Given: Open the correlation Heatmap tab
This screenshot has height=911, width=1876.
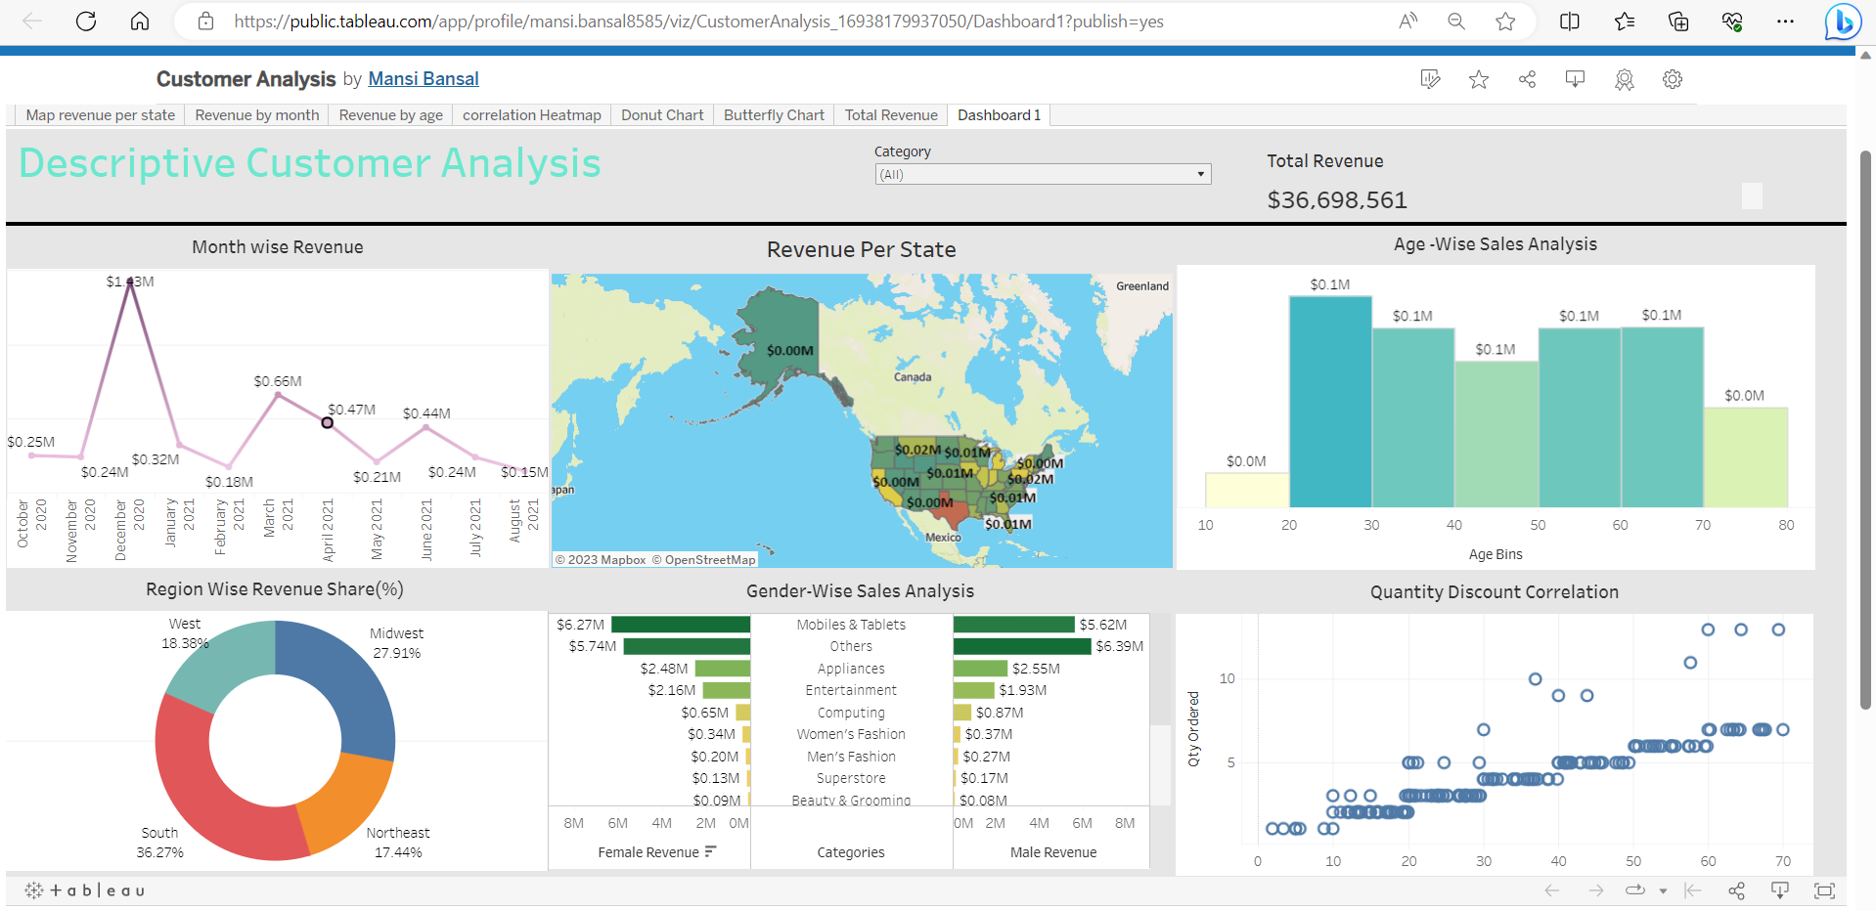Looking at the screenshot, I should pos(531,114).
